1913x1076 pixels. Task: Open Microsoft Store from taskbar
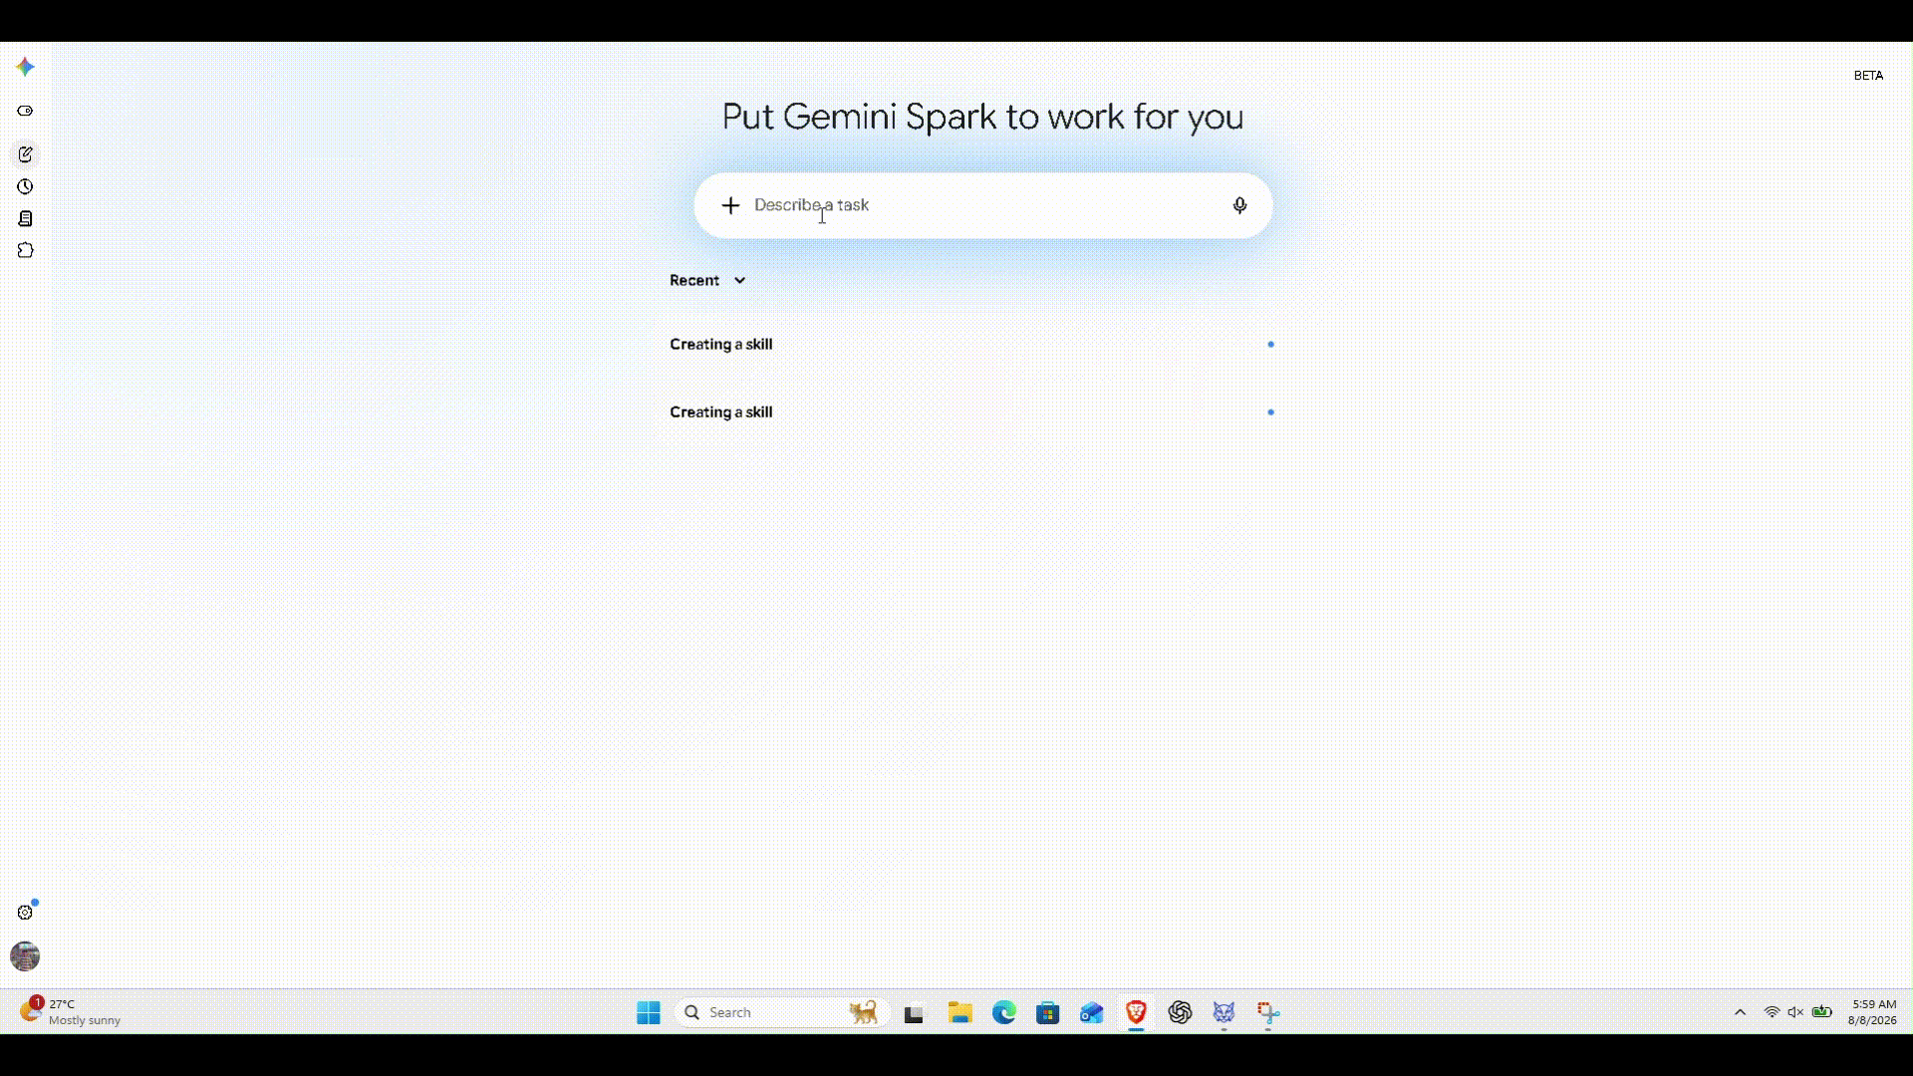(x=1047, y=1012)
